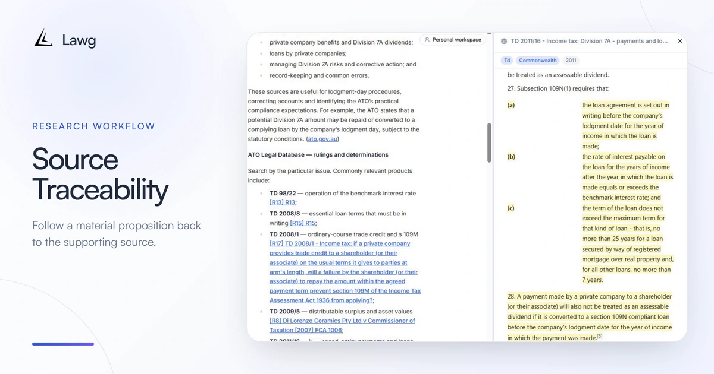The height and width of the screenshot is (374, 714).
Task: Click 'be treated as an assessable dividend.'
Action: (558, 75)
